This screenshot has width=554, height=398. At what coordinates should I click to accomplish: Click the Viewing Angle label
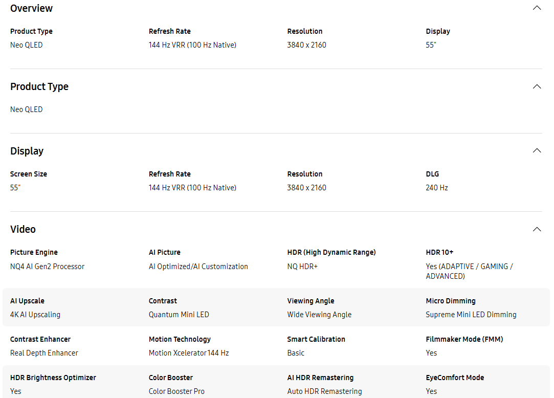pyautogui.click(x=311, y=301)
